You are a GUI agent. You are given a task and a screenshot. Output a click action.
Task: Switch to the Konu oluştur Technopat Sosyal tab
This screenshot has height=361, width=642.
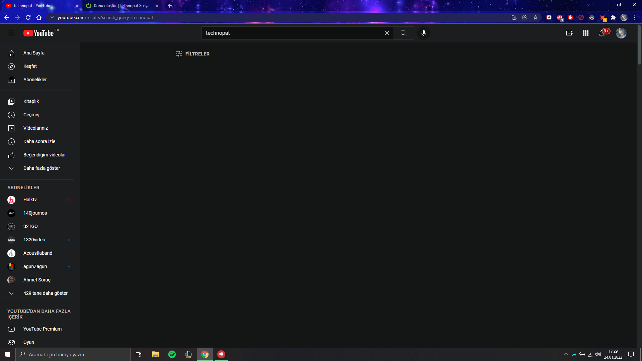point(122,6)
